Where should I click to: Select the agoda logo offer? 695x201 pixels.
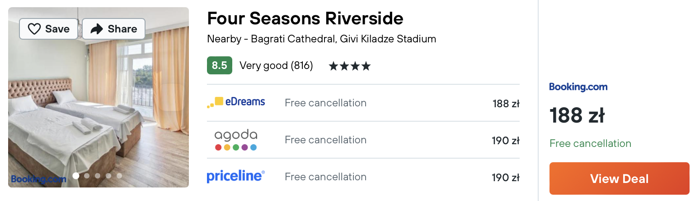(x=236, y=140)
